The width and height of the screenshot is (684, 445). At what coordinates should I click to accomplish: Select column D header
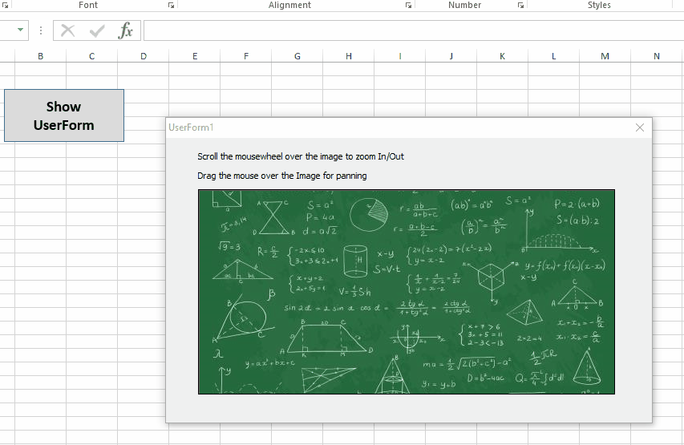pyautogui.click(x=143, y=55)
